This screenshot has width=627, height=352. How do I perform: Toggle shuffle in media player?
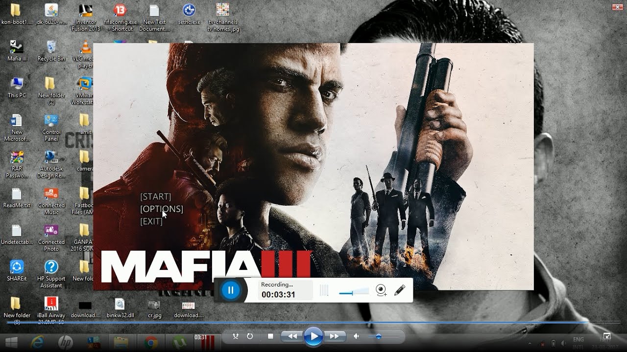[236, 336]
